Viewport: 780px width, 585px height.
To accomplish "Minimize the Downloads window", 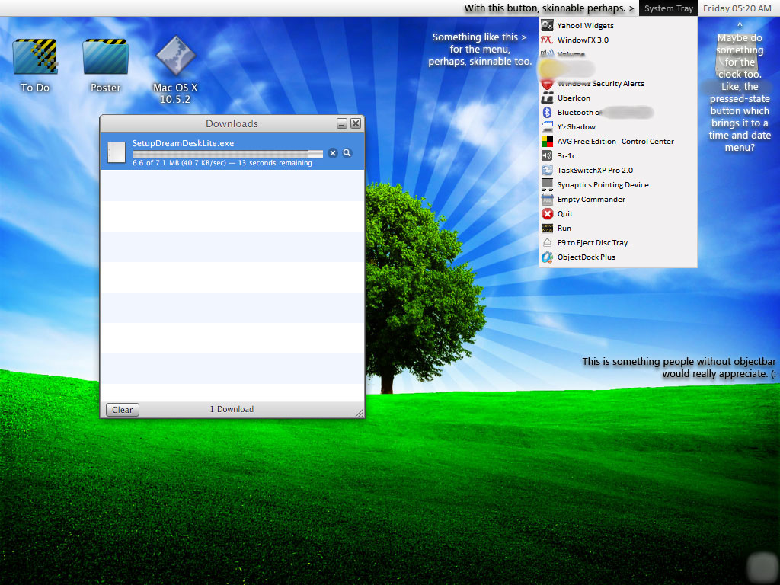I will point(342,123).
